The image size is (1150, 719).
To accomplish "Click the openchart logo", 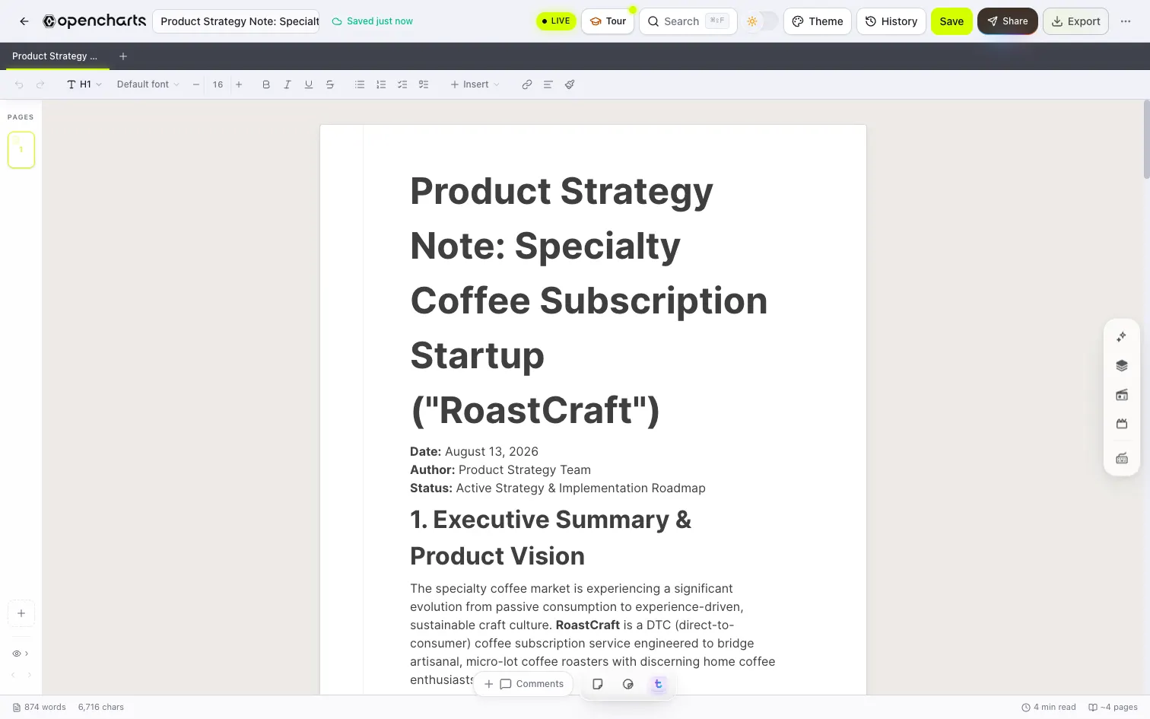I will click(94, 21).
